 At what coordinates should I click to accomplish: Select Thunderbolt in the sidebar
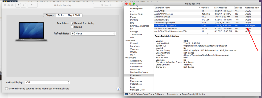click(136, 35)
